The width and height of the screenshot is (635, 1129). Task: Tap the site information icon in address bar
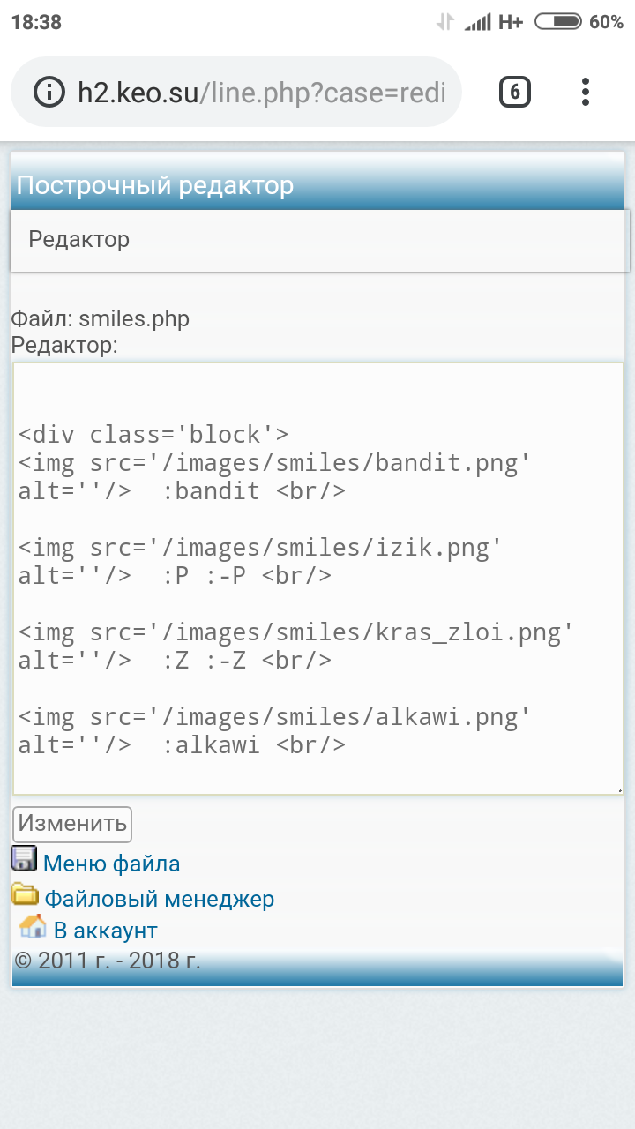49,92
